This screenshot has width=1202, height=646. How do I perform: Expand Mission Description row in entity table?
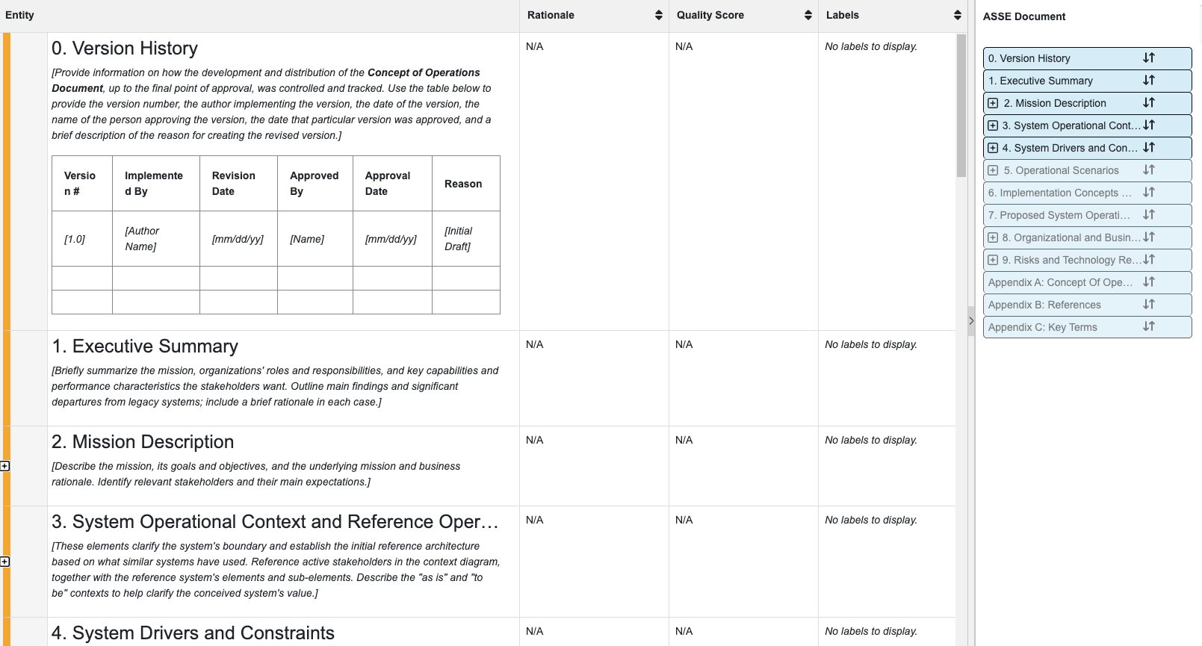(4, 466)
